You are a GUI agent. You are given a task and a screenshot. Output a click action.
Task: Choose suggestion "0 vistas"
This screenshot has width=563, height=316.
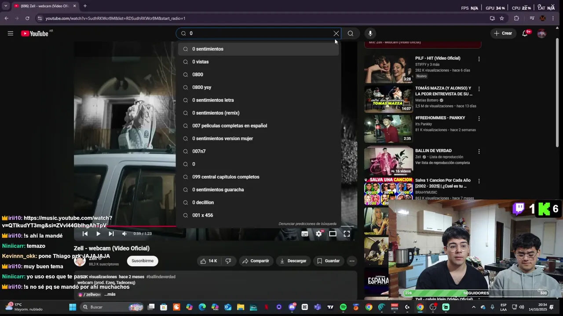(x=259, y=62)
